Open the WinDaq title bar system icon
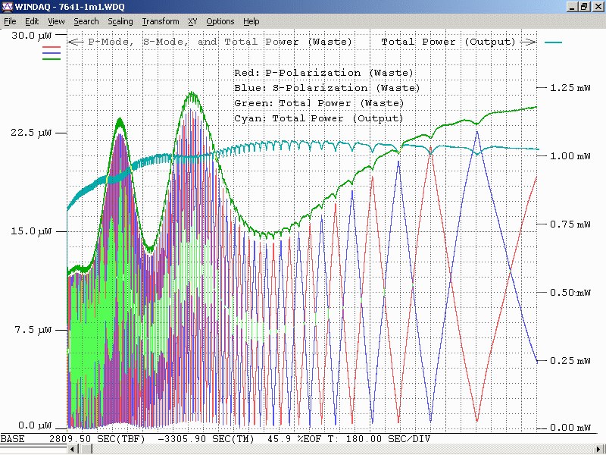This screenshot has width=606, height=455. pos(7,7)
